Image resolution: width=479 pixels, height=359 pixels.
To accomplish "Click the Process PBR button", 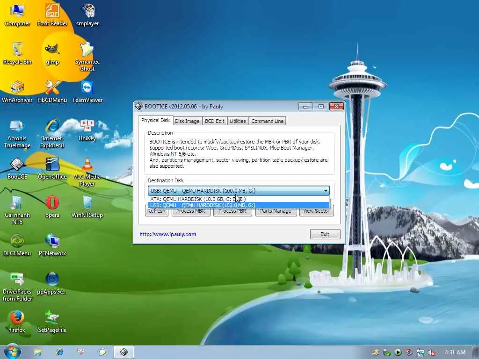I will [x=232, y=211].
